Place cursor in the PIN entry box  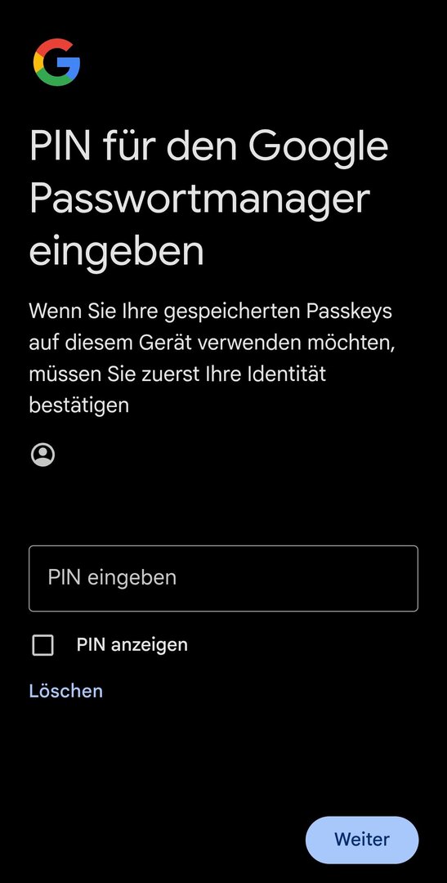click(224, 578)
